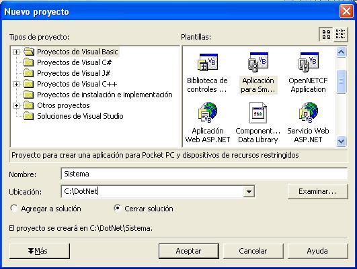Select the Aplicación para Smart Device template icon
This screenshot has height=269, width=357.
coord(258,62)
